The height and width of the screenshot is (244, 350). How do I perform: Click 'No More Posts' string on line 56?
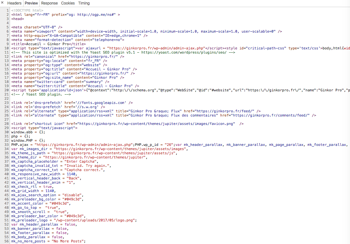pyautogui.click(x=68, y=241)
